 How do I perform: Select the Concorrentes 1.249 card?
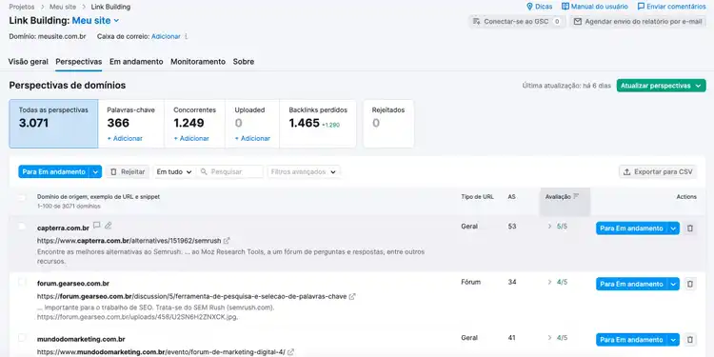click(194, 124)
